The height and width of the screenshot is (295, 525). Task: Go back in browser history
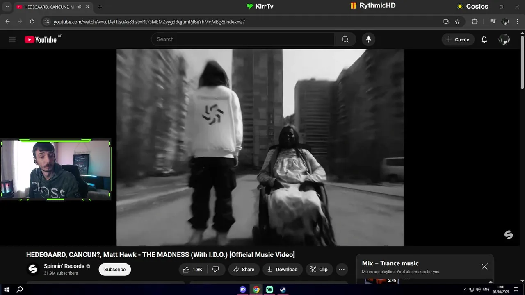7,22
